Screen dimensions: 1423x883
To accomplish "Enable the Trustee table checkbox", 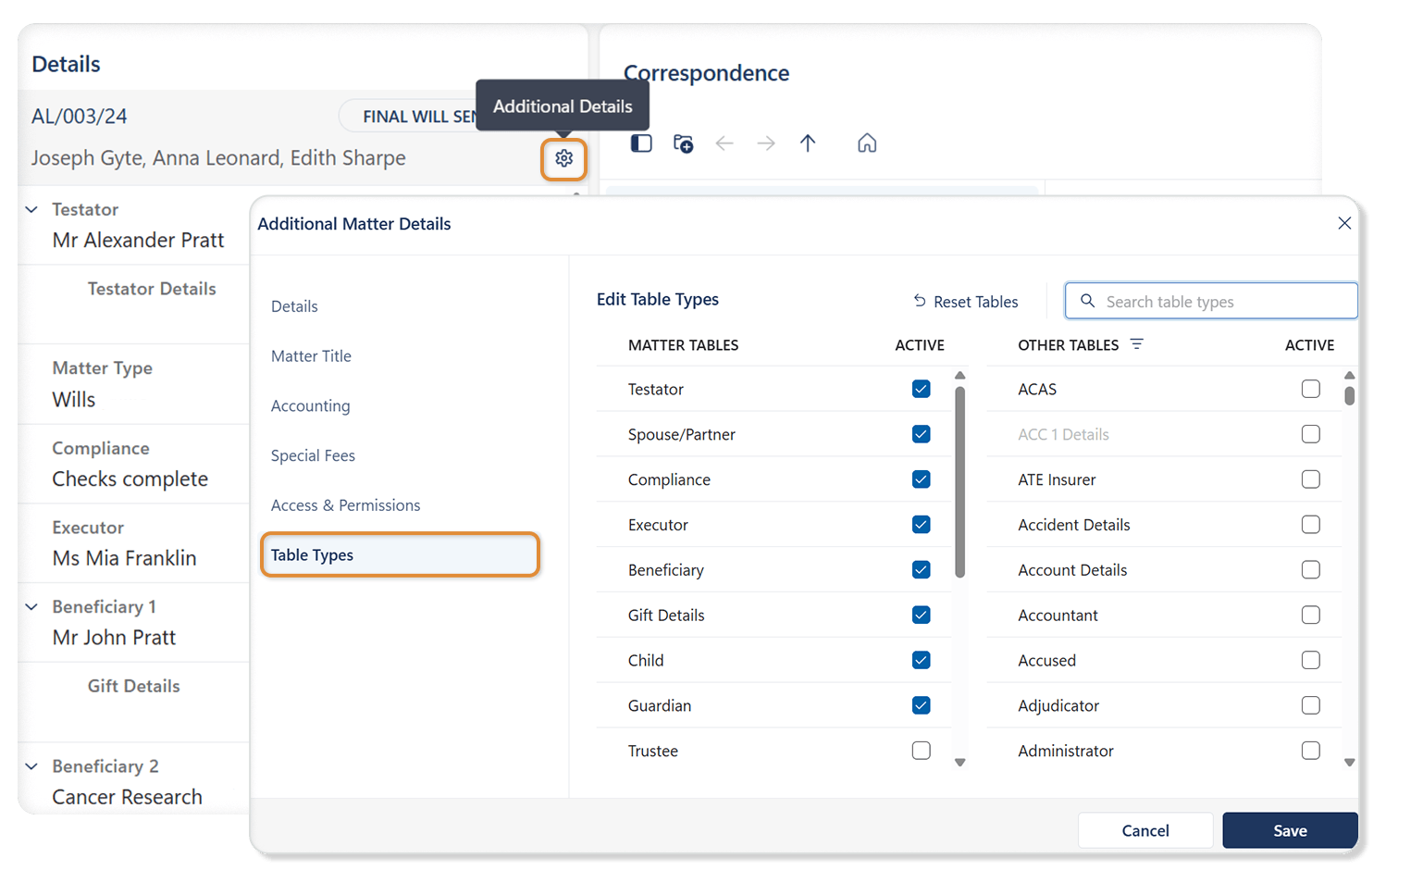I will pos(921,751).
